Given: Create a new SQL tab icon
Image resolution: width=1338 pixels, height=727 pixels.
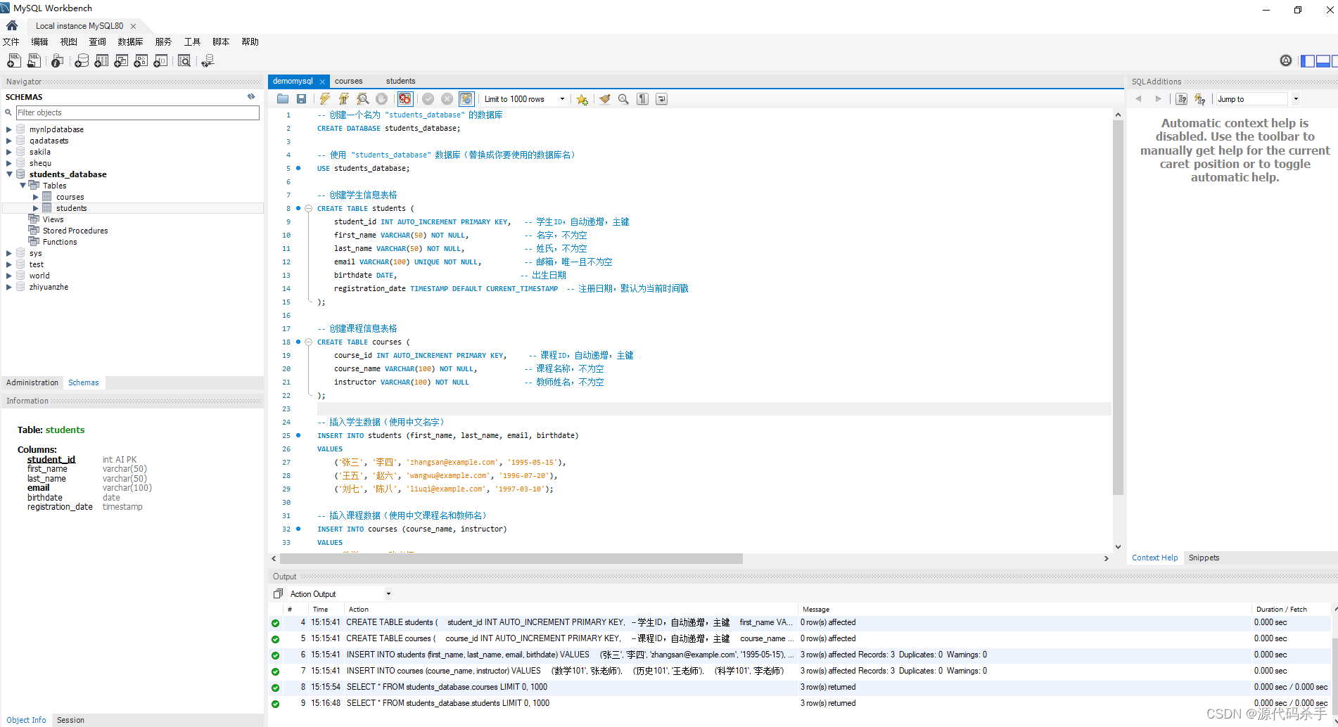Looking at the screenshot, I should 14,61.
